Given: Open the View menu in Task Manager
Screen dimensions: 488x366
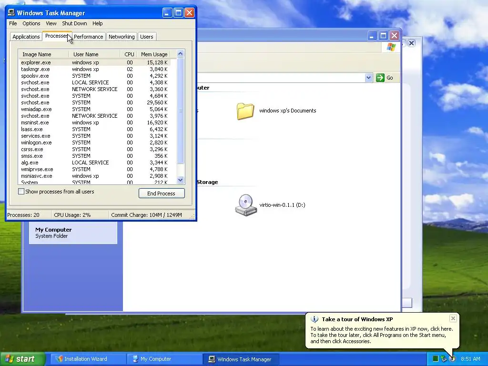Looking at the screenshot, I should tap(51, 23).
